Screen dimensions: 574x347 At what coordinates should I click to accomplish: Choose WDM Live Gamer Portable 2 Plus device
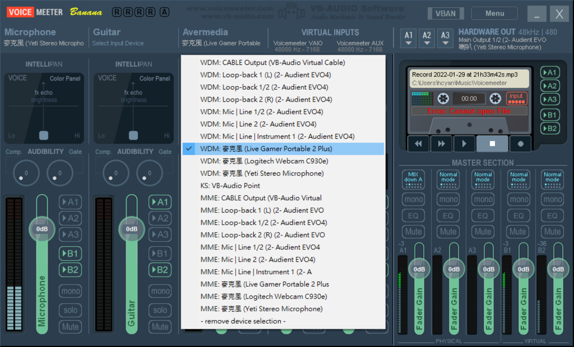(x=283, y=149)
